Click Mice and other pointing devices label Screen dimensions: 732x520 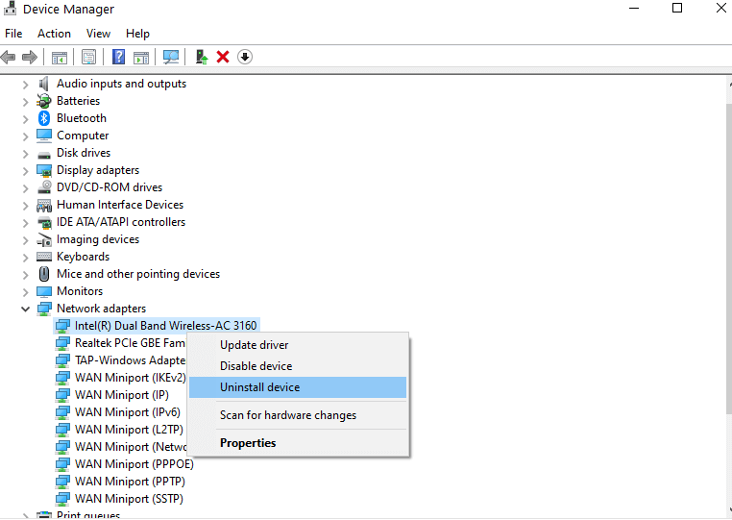pos(138,274)
